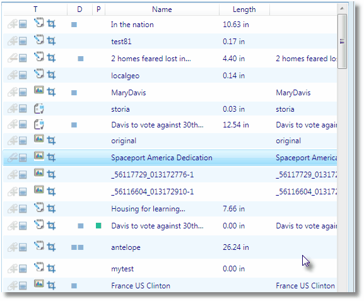Click the image icon for the original row

tap(39, 139)
